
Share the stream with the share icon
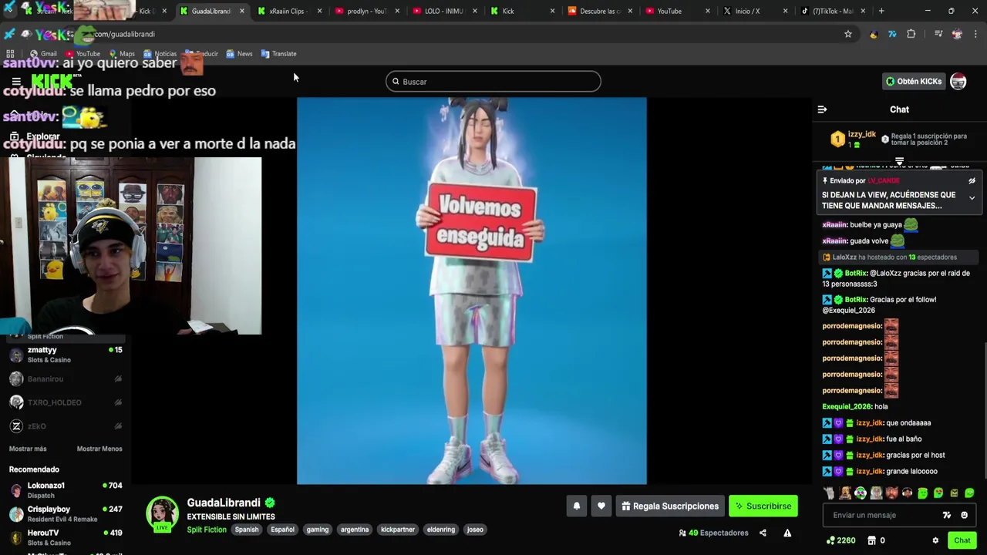[763, 533]
